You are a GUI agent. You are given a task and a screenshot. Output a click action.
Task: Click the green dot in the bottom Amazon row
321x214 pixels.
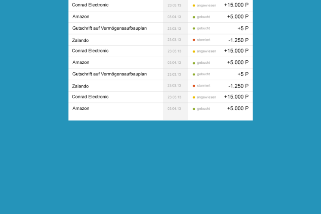(x=194, y=109)
